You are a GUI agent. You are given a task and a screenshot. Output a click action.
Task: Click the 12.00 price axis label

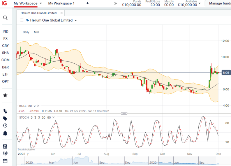225,41
